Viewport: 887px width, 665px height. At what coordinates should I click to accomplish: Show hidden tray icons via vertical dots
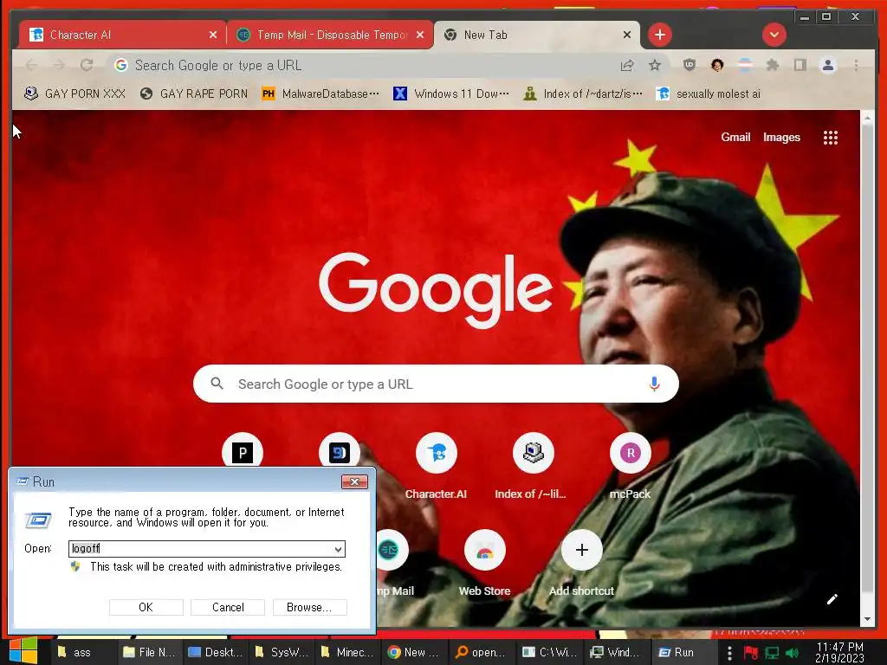pos(729,653)
